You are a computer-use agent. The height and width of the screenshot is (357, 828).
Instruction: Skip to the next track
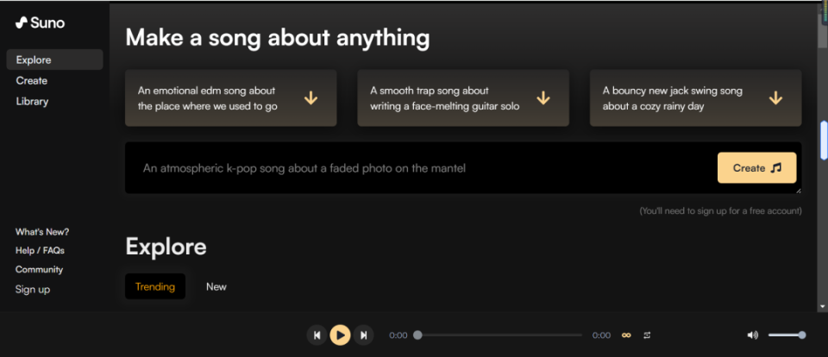click(x=364, y=335)
